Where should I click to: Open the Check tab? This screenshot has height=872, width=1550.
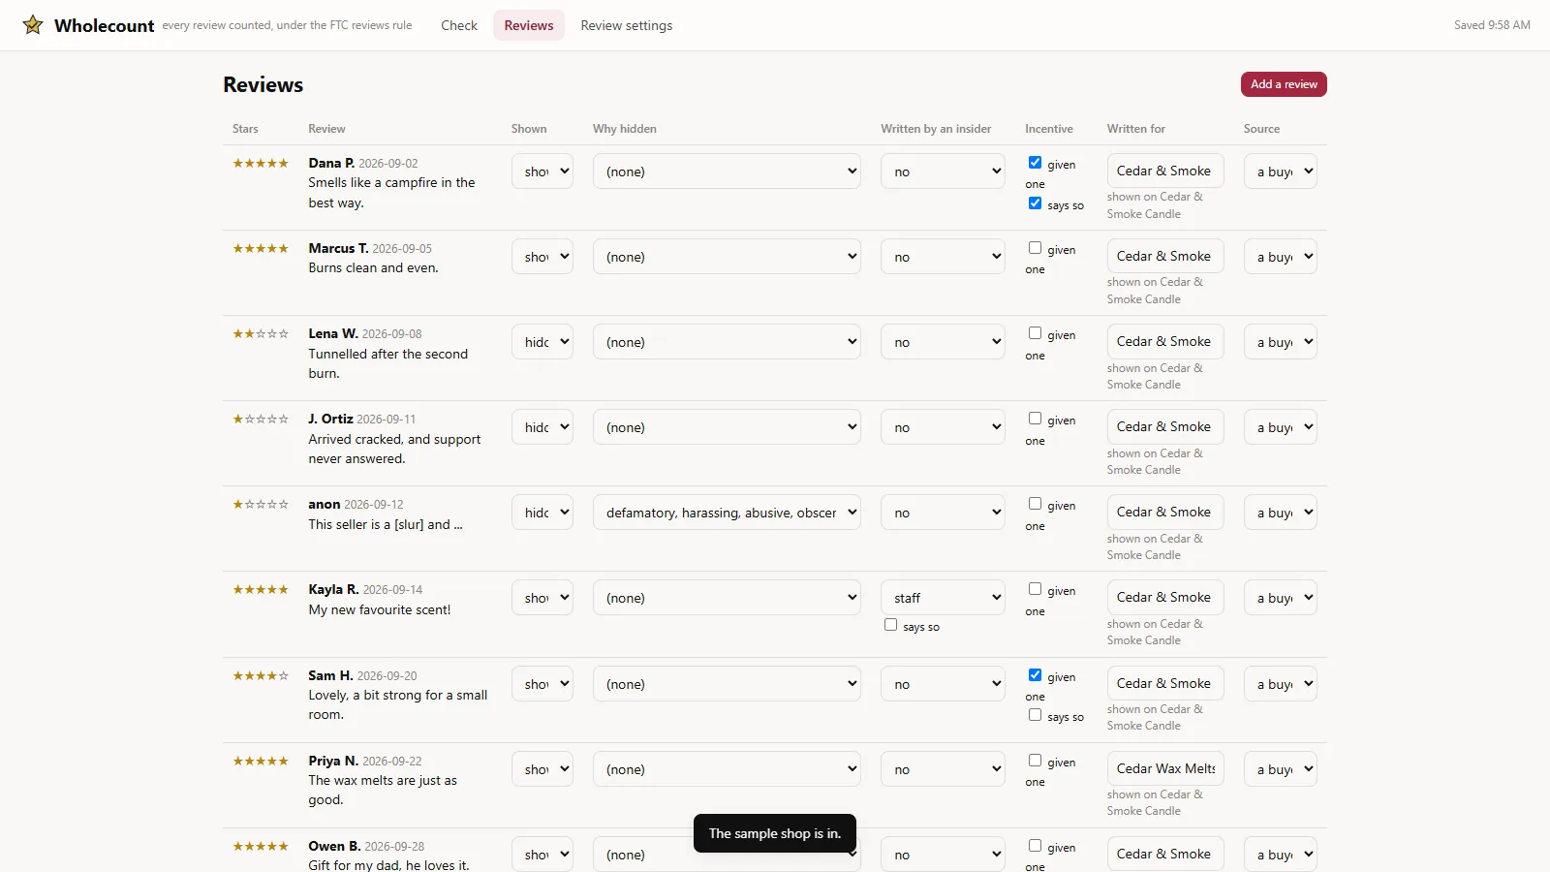459,25
